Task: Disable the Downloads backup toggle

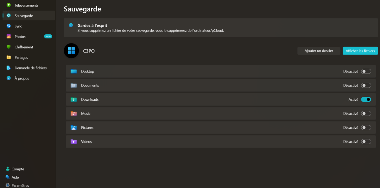Action: [x=366, y=99]
